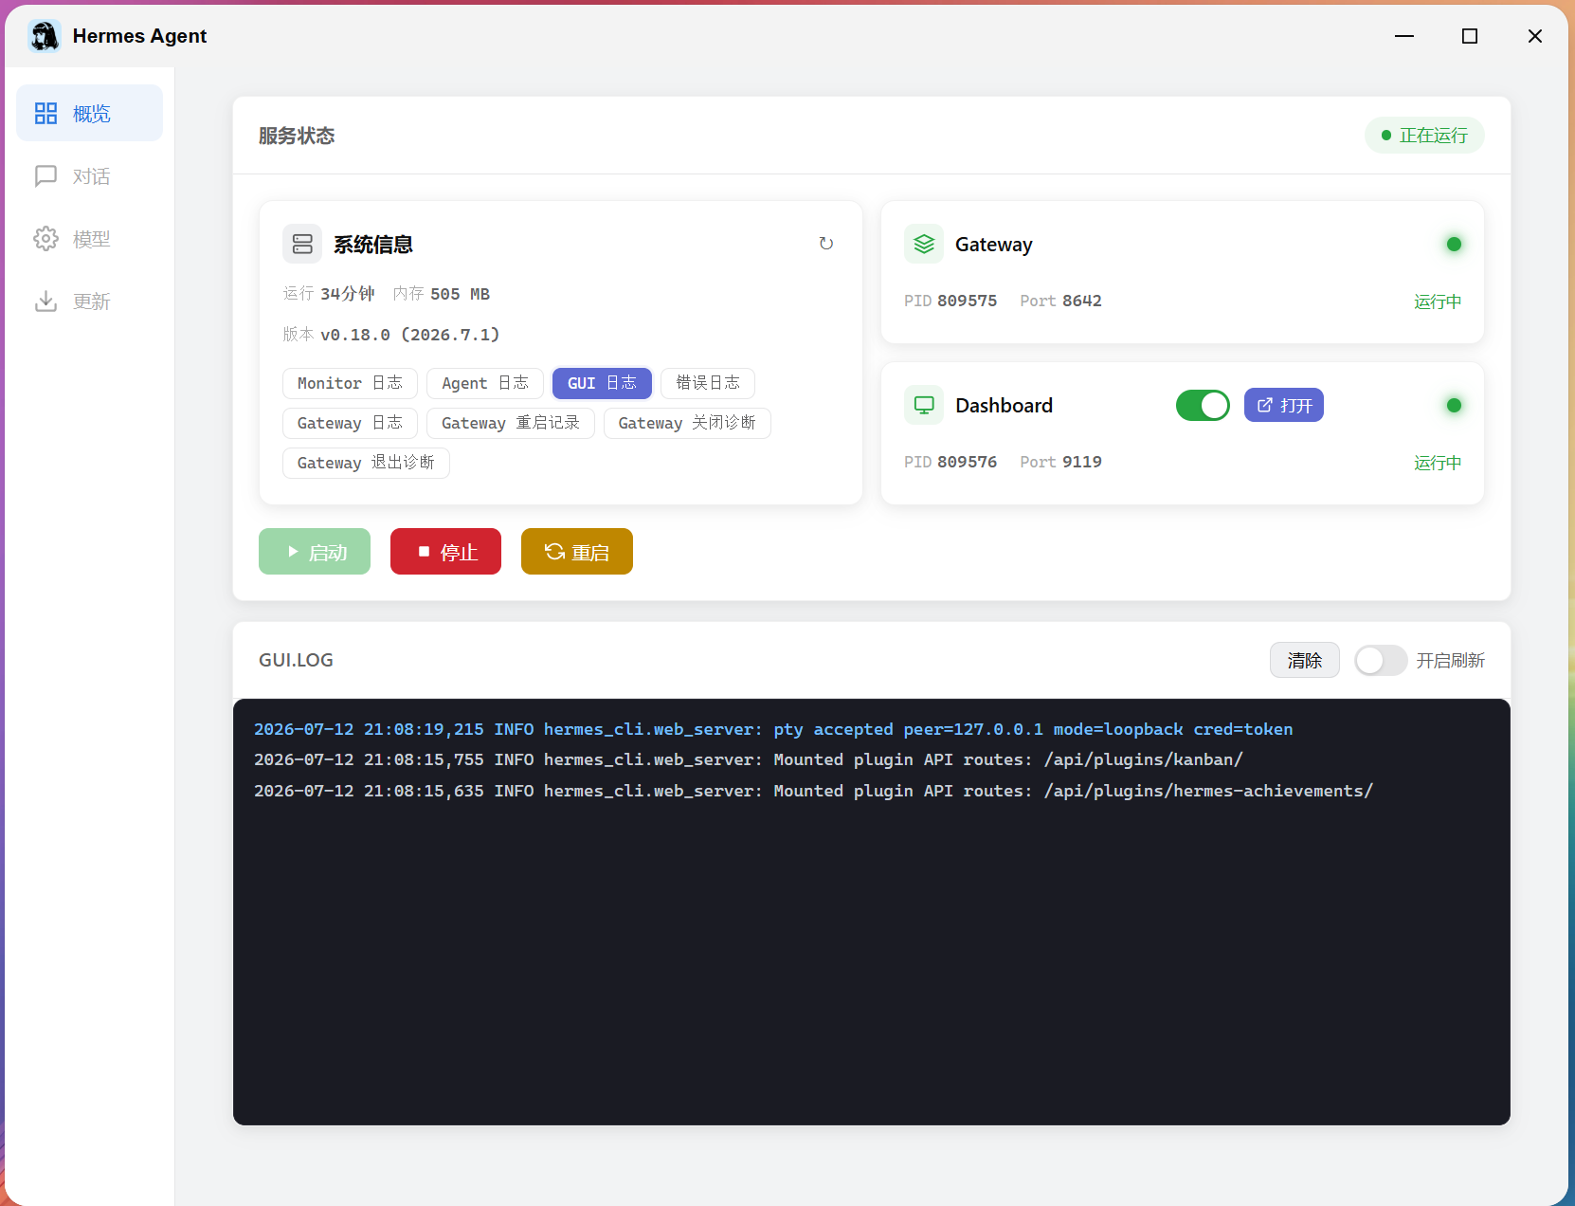Click the server icon beside 系统信息

[x=302, y=244]
